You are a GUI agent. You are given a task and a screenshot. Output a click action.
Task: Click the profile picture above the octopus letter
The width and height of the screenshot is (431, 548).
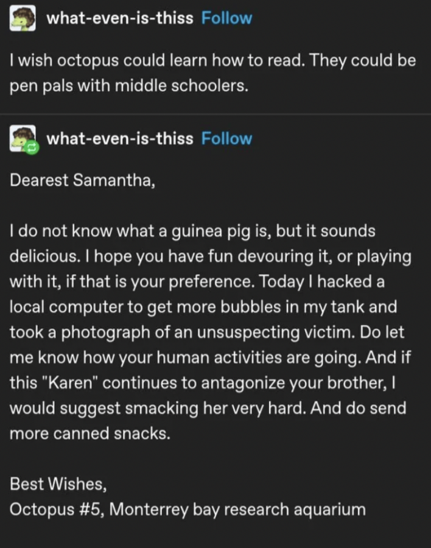tap(23, 137)
